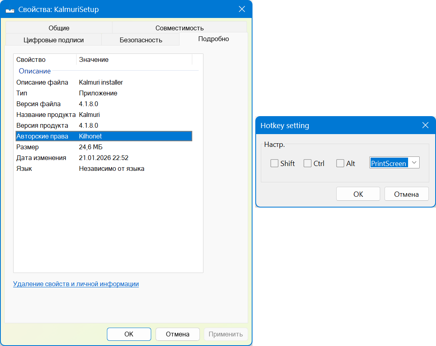
Task: Select the Безопасность tab
Action: point(141,40)
